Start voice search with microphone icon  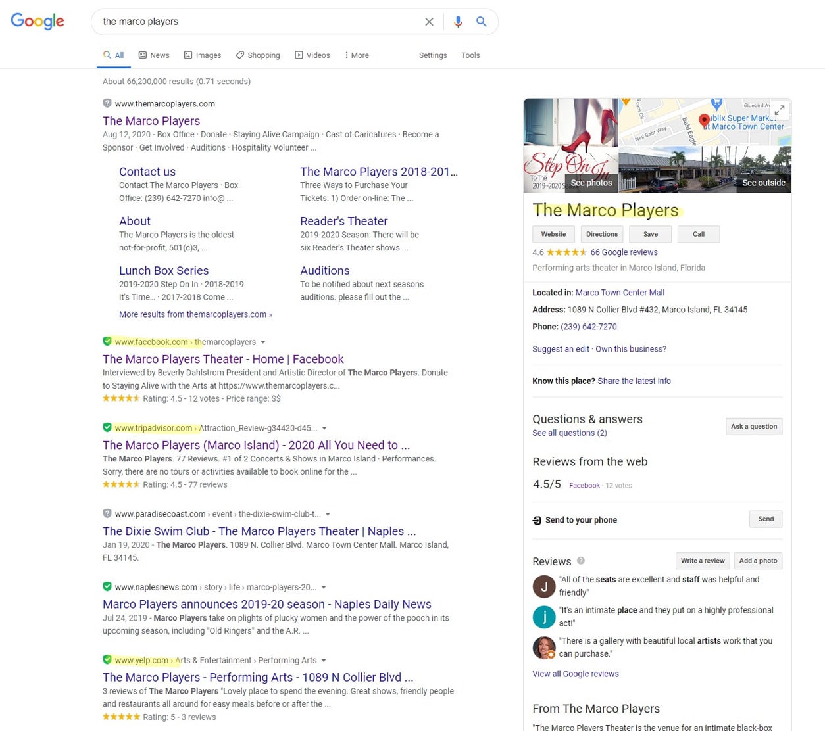(x=458, y=22)
